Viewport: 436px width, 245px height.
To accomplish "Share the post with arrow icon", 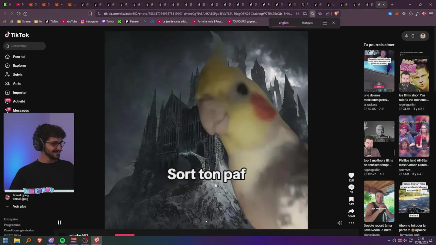I will click(x=351, y=211).
